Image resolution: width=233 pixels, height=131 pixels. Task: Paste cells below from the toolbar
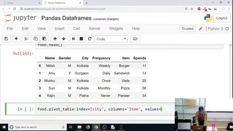[44, 39]
